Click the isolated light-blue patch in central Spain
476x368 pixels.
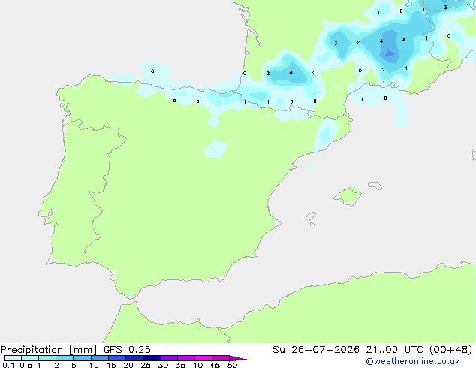pyautogui.click(x=216, y=149)
